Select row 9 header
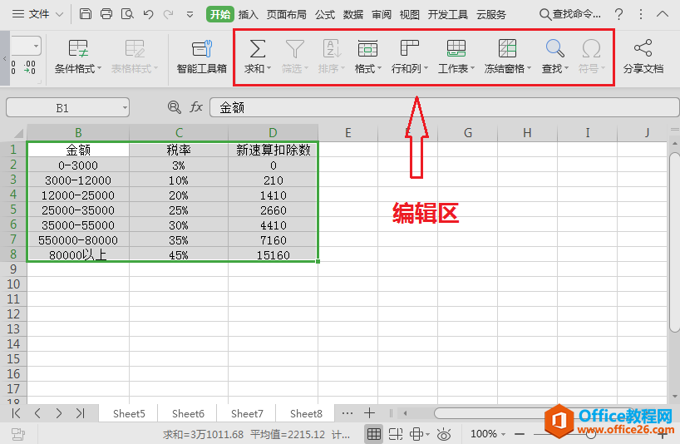 click(13, 269)
